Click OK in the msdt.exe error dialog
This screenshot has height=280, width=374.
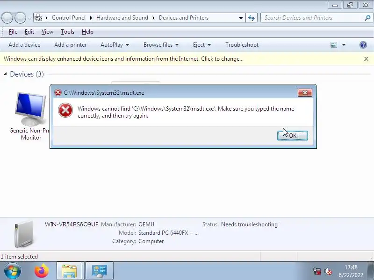click(x=293, y=135)
